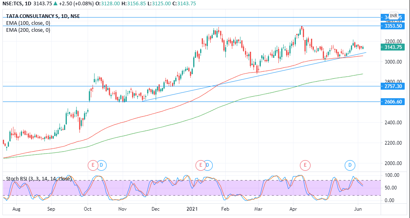Select the EMA (100, close, 0) indicator legend
Viewport: 410px width, 218px height.
(x=28, y=23)
